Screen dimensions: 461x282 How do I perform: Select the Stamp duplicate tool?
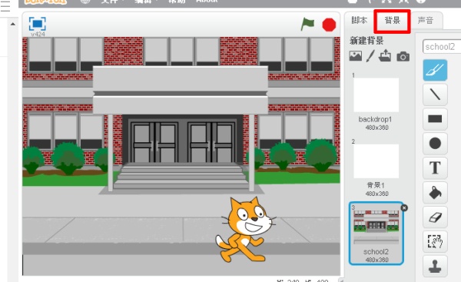click(435, 266)
